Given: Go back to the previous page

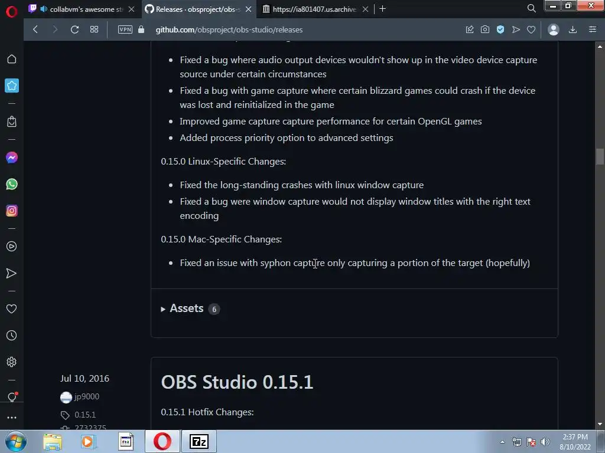Looking at the screenshot, I should (x=35, y=29).
